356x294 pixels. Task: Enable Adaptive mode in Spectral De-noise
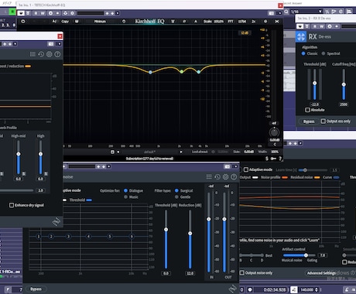(246, 169)
